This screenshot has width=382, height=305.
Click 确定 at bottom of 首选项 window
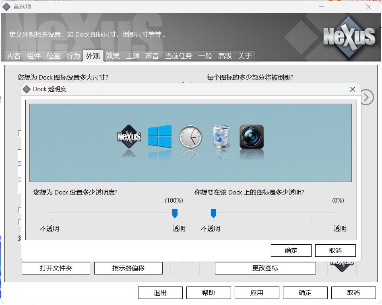tap(305, 293)
